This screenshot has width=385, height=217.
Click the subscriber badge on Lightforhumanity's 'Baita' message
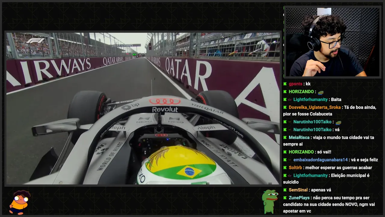290,99
